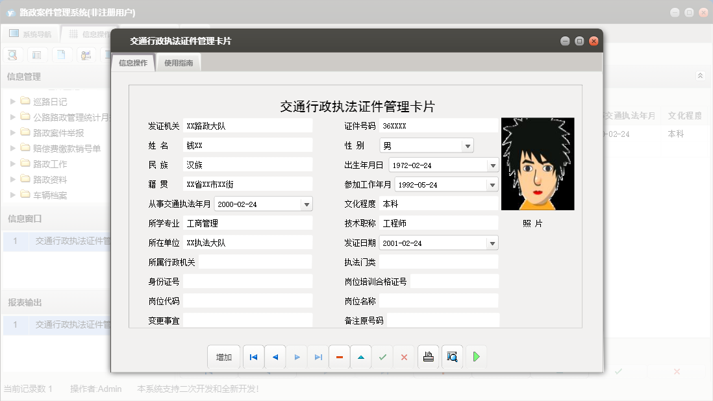
Task: Click 文化程度 column header in background table
Action: point(684,115)
